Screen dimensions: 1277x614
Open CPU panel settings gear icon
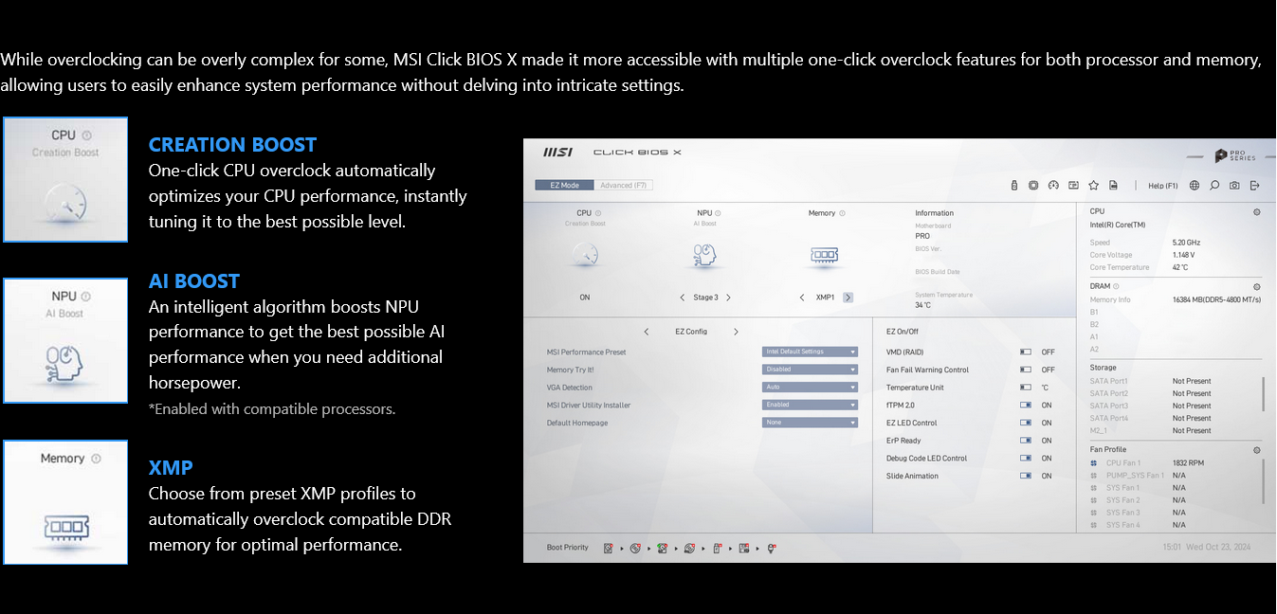pyautogui.click(x=1257, y=212)
